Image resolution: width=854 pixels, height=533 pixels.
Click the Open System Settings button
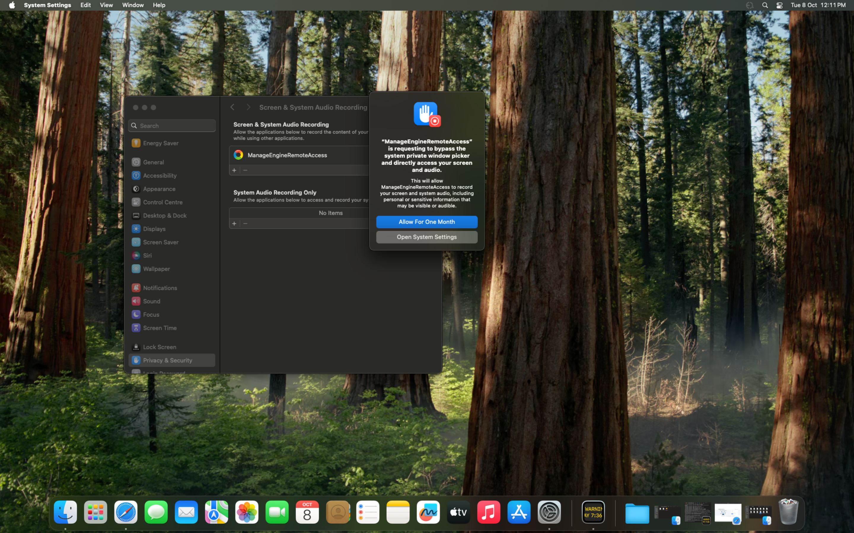pos(426,237)
